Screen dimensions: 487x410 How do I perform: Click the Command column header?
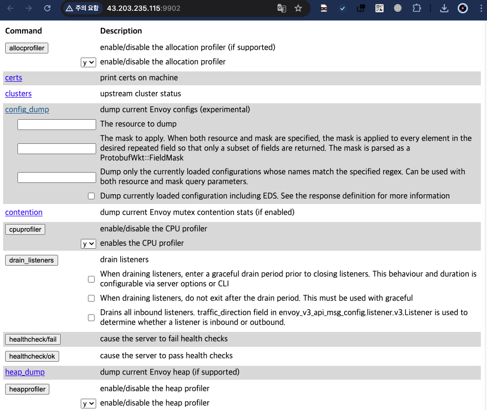tap(24, 31)
